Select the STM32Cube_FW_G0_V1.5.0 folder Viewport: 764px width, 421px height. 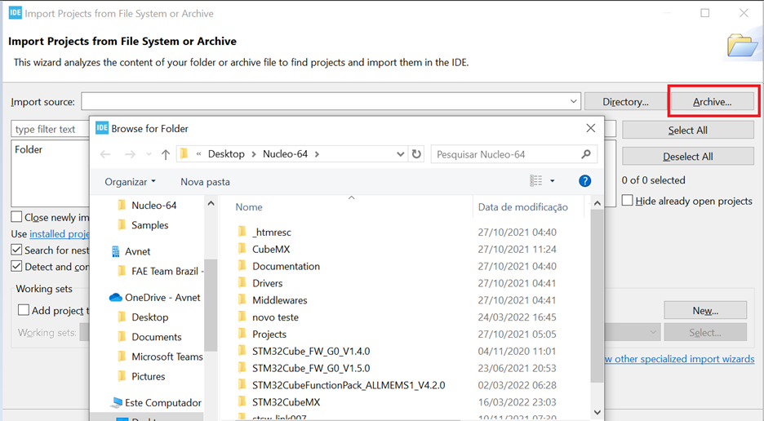pos(311,369)
